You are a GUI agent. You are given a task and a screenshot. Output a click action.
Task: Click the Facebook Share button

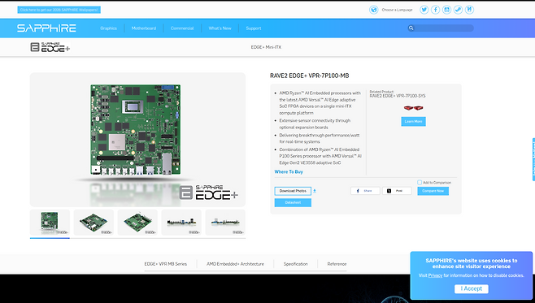365,191
